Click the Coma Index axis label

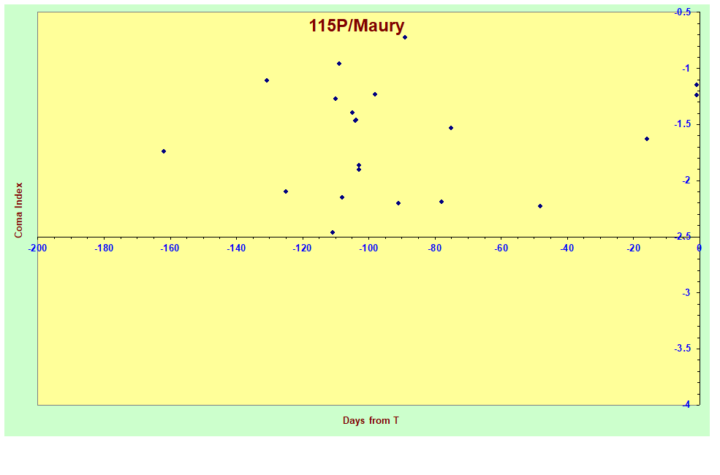[x=18, y=210]
